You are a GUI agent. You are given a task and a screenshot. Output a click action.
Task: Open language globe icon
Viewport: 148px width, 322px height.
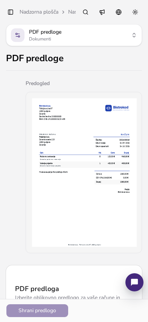pyautogui.click(x=119, y=12)
